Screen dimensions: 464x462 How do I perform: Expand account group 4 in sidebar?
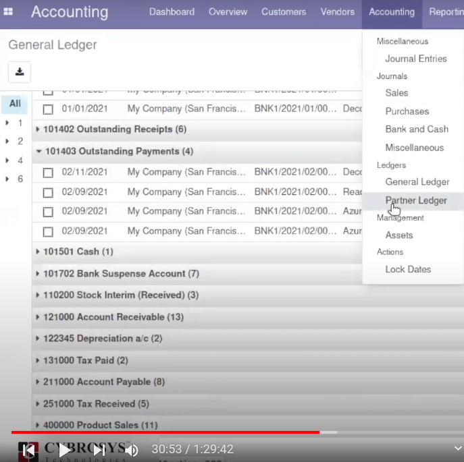(7, 161)
